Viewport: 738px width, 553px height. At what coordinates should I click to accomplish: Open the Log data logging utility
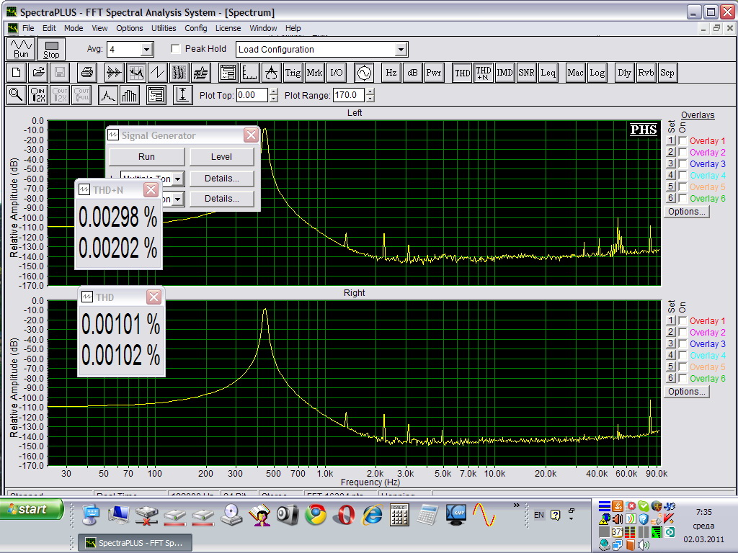[x=597, y=73]
